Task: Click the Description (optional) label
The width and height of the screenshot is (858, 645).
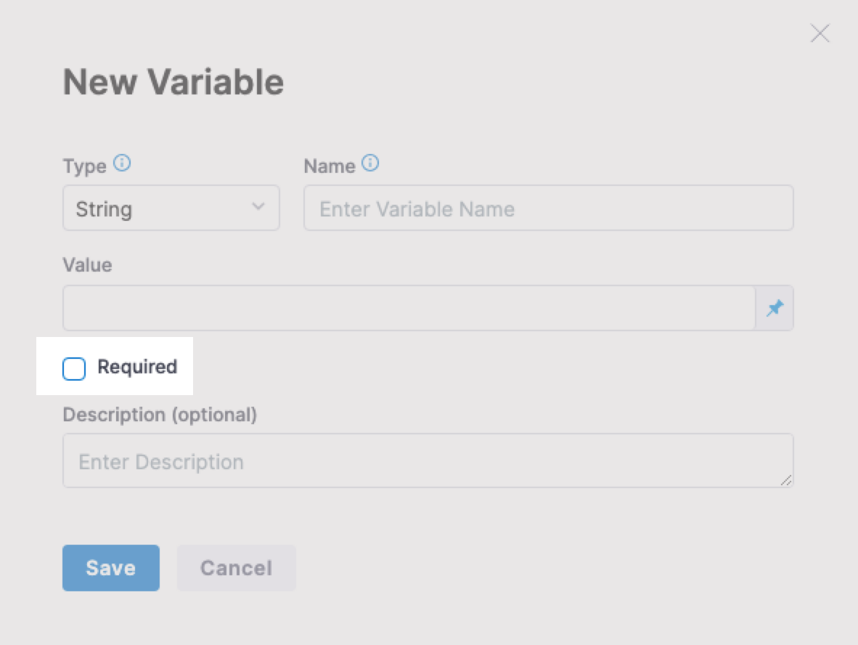Action: tap(160, 415)
